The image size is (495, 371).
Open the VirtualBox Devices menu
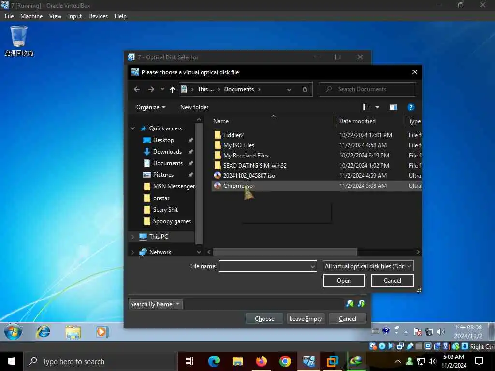98,16
